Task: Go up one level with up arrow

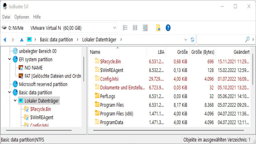Action: 22,39
